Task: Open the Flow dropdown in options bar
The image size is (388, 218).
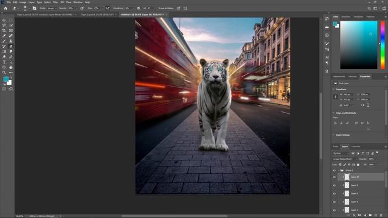Action: [x=102, y=8]
